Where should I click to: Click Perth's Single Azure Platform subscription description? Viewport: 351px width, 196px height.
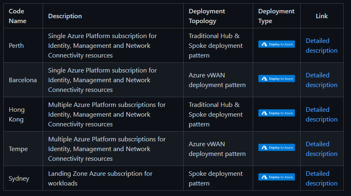point(102,45)
